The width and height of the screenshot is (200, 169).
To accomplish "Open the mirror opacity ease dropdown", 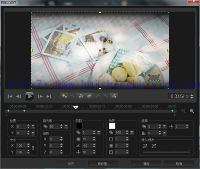I will 164,126.
